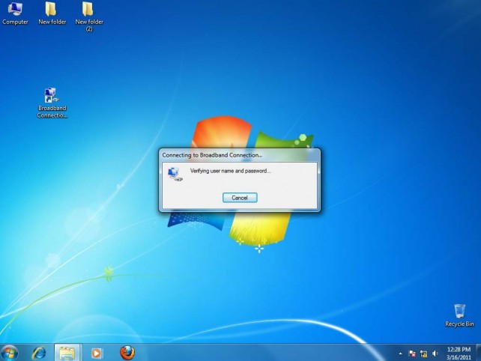
Task: Select the Recycle Bin icon
Action: click(x=459, y=315)
